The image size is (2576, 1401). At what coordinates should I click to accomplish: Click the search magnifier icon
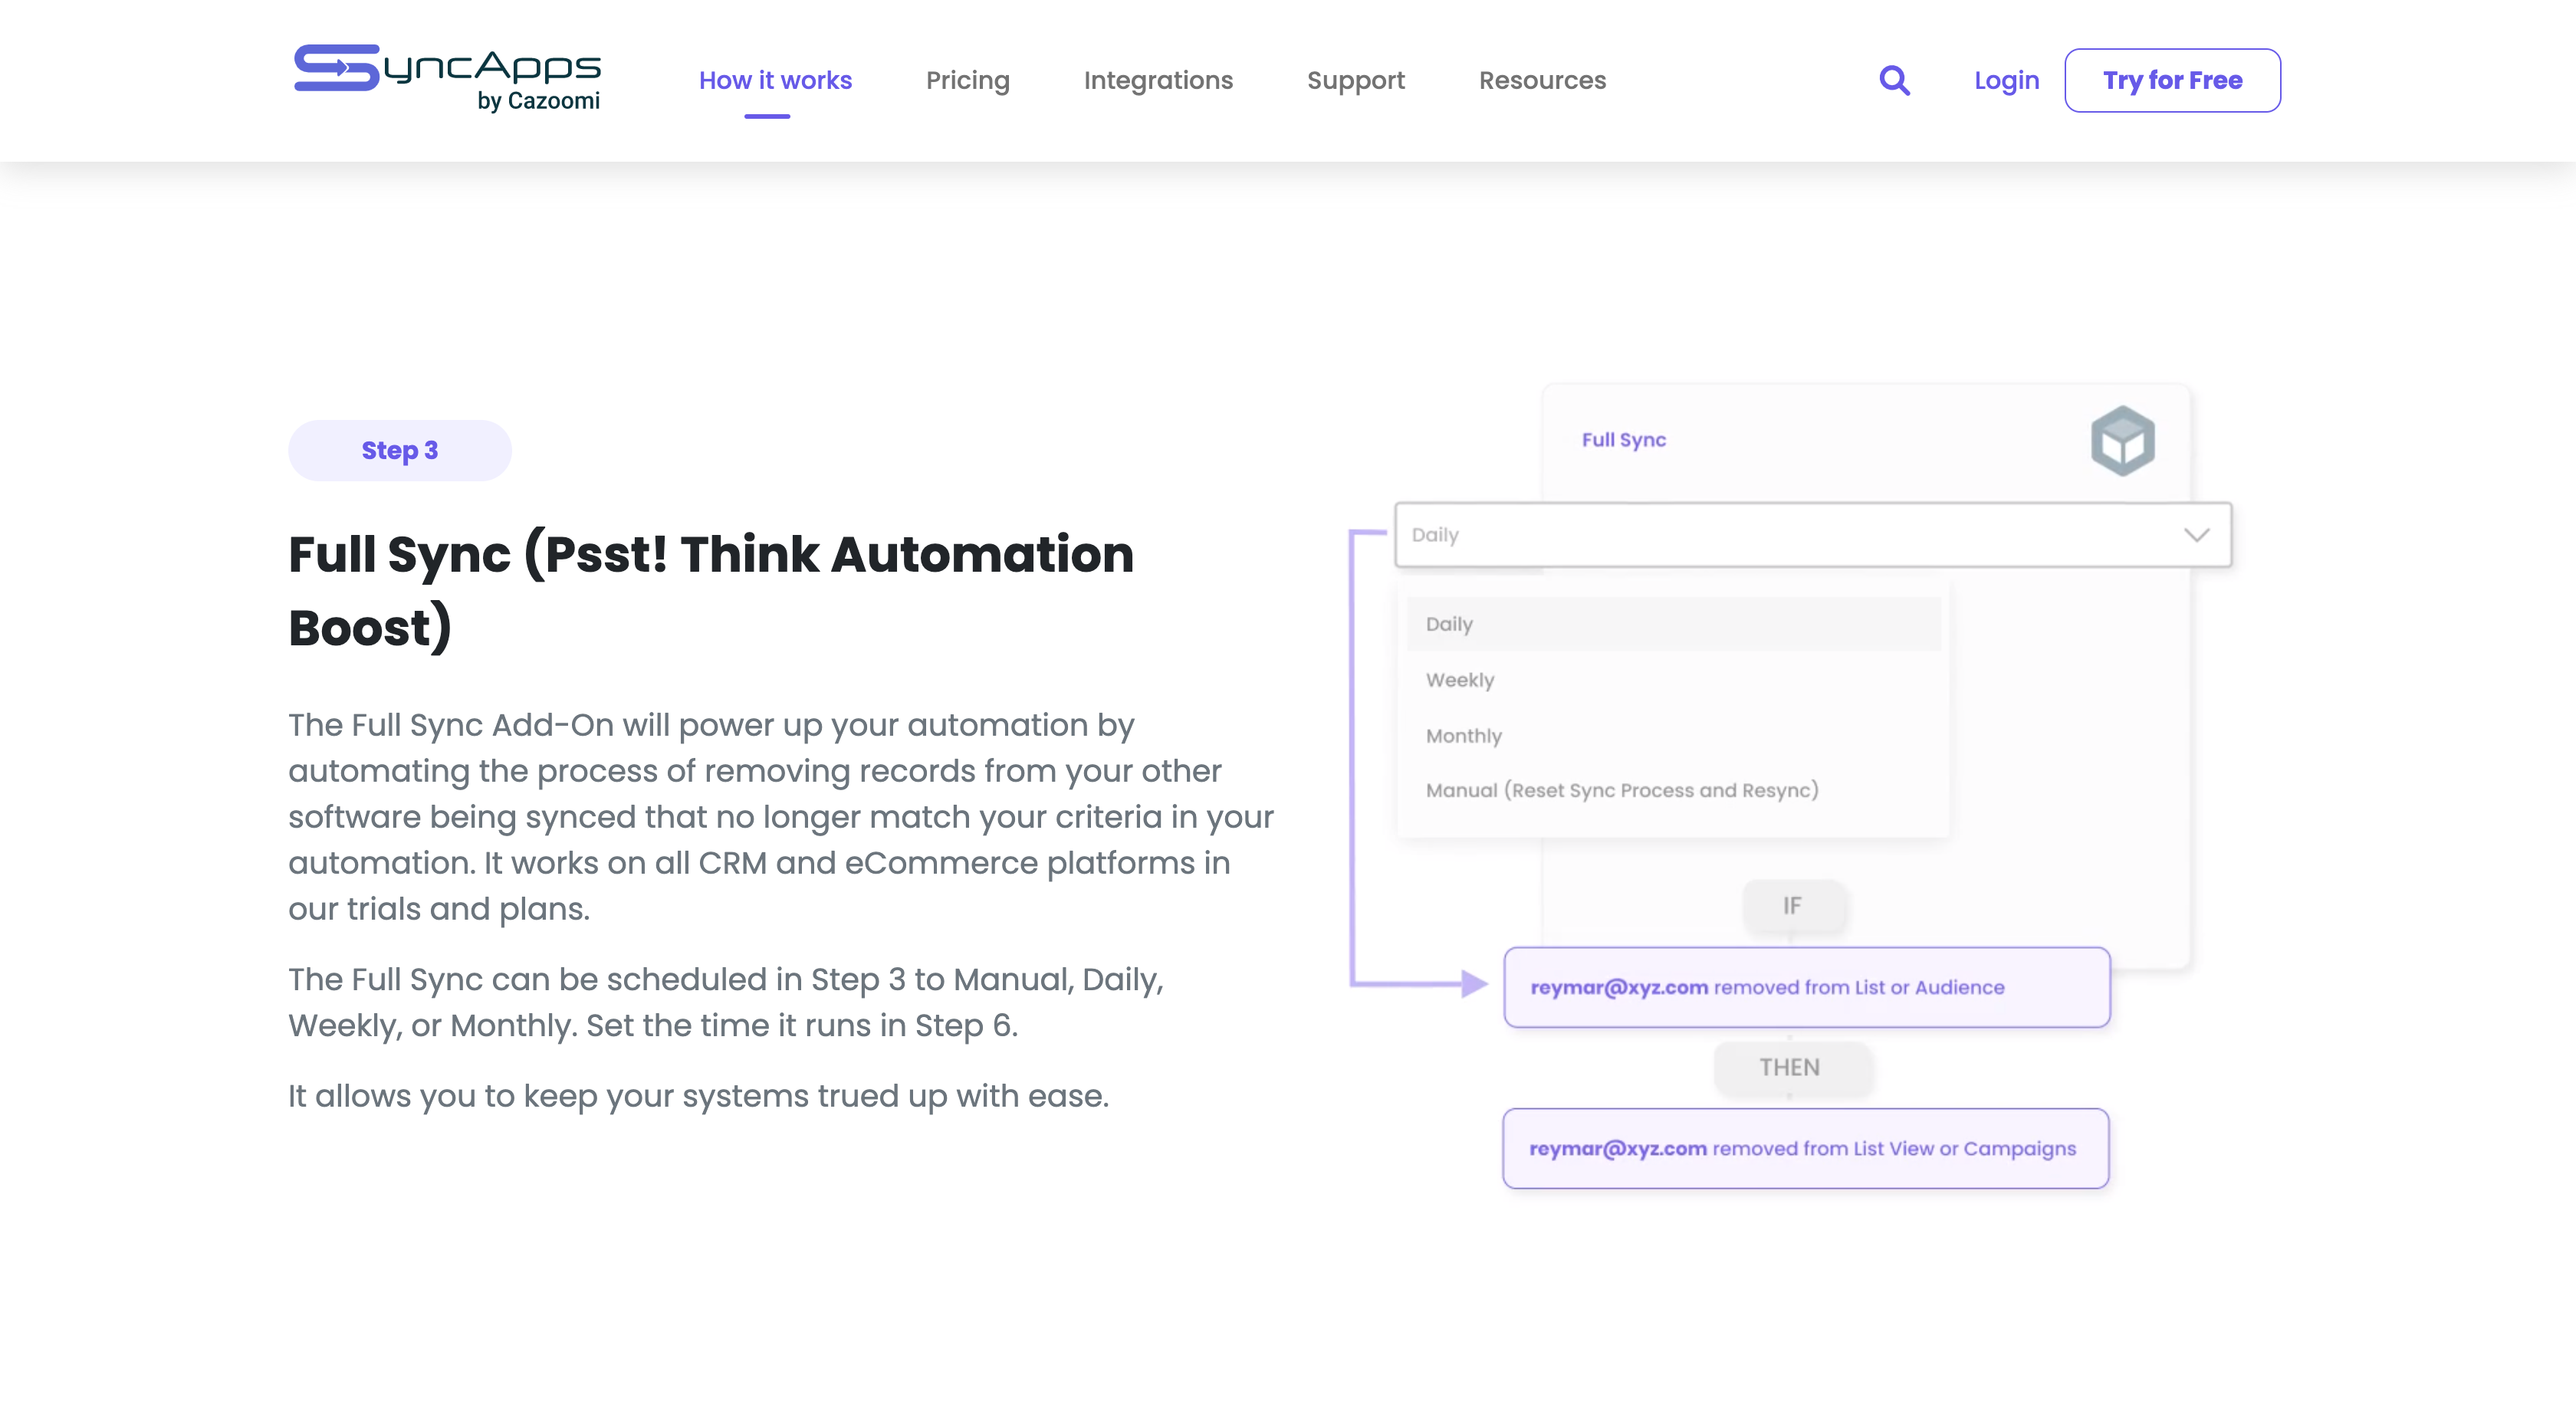pyautogui.click(x=1894, y=80)
